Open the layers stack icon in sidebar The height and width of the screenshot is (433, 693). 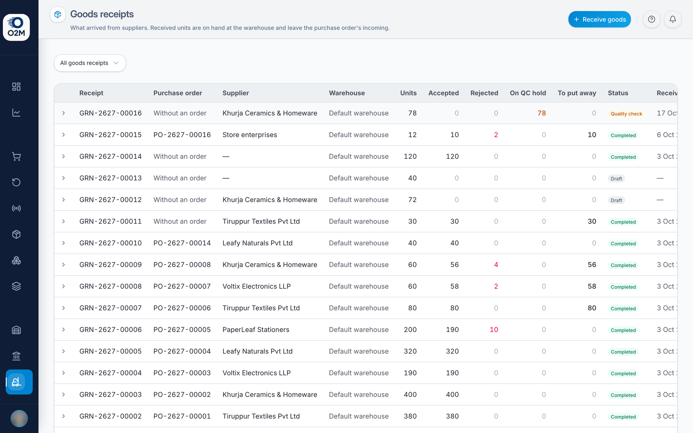(x=16, y=286)
